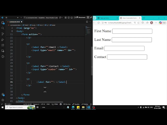The height and width of the screenshot is (125, 167).
Task: Open browser Settings and more ellipsis
Action: click(x=156, y=23)
